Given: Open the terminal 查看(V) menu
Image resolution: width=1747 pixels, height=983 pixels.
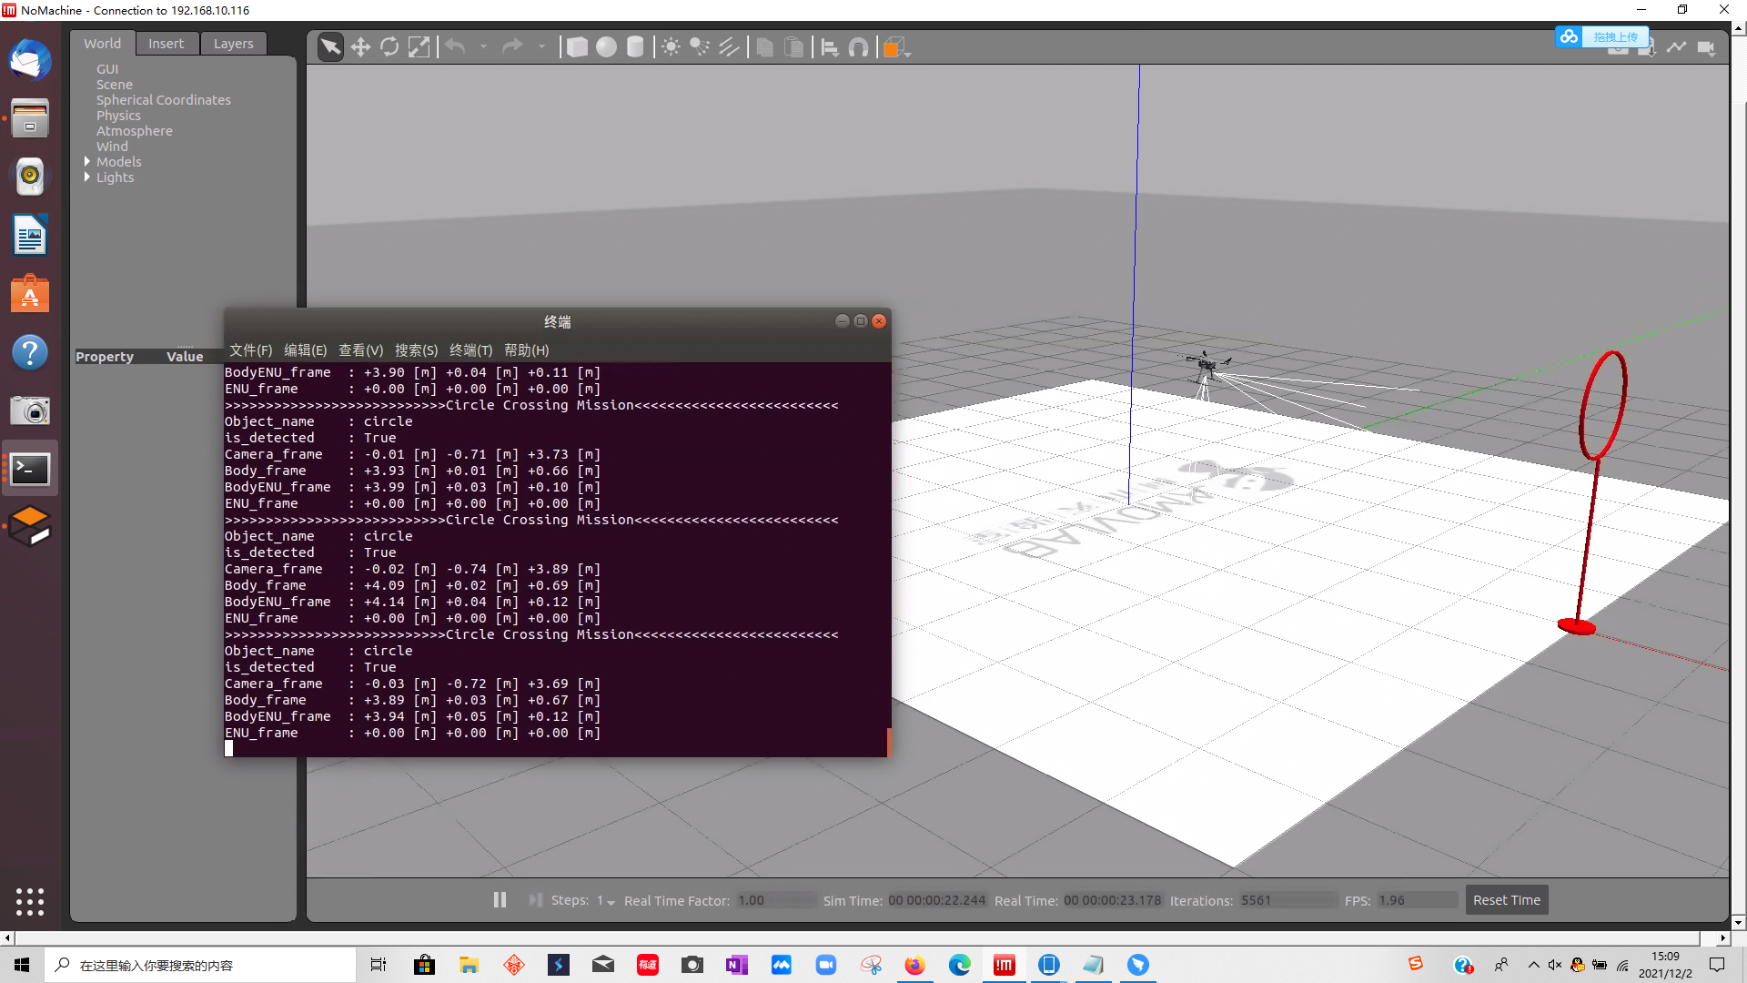Looking at the screenshot, I should tap(360, 350).
